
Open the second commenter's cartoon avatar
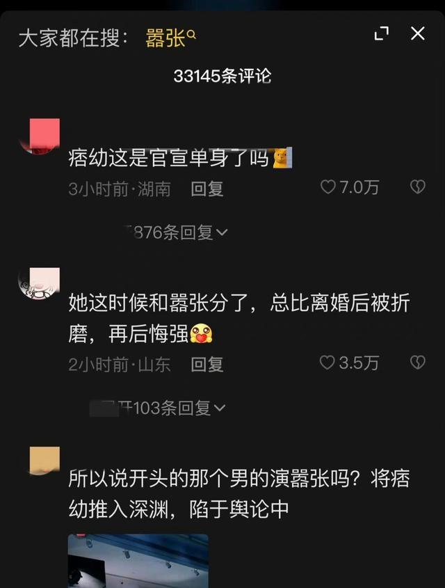[39, 284]
